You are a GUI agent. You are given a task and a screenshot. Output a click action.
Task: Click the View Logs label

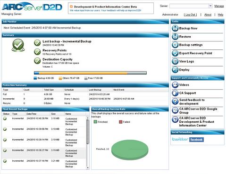pyautogui.click(x=186, y=62)
